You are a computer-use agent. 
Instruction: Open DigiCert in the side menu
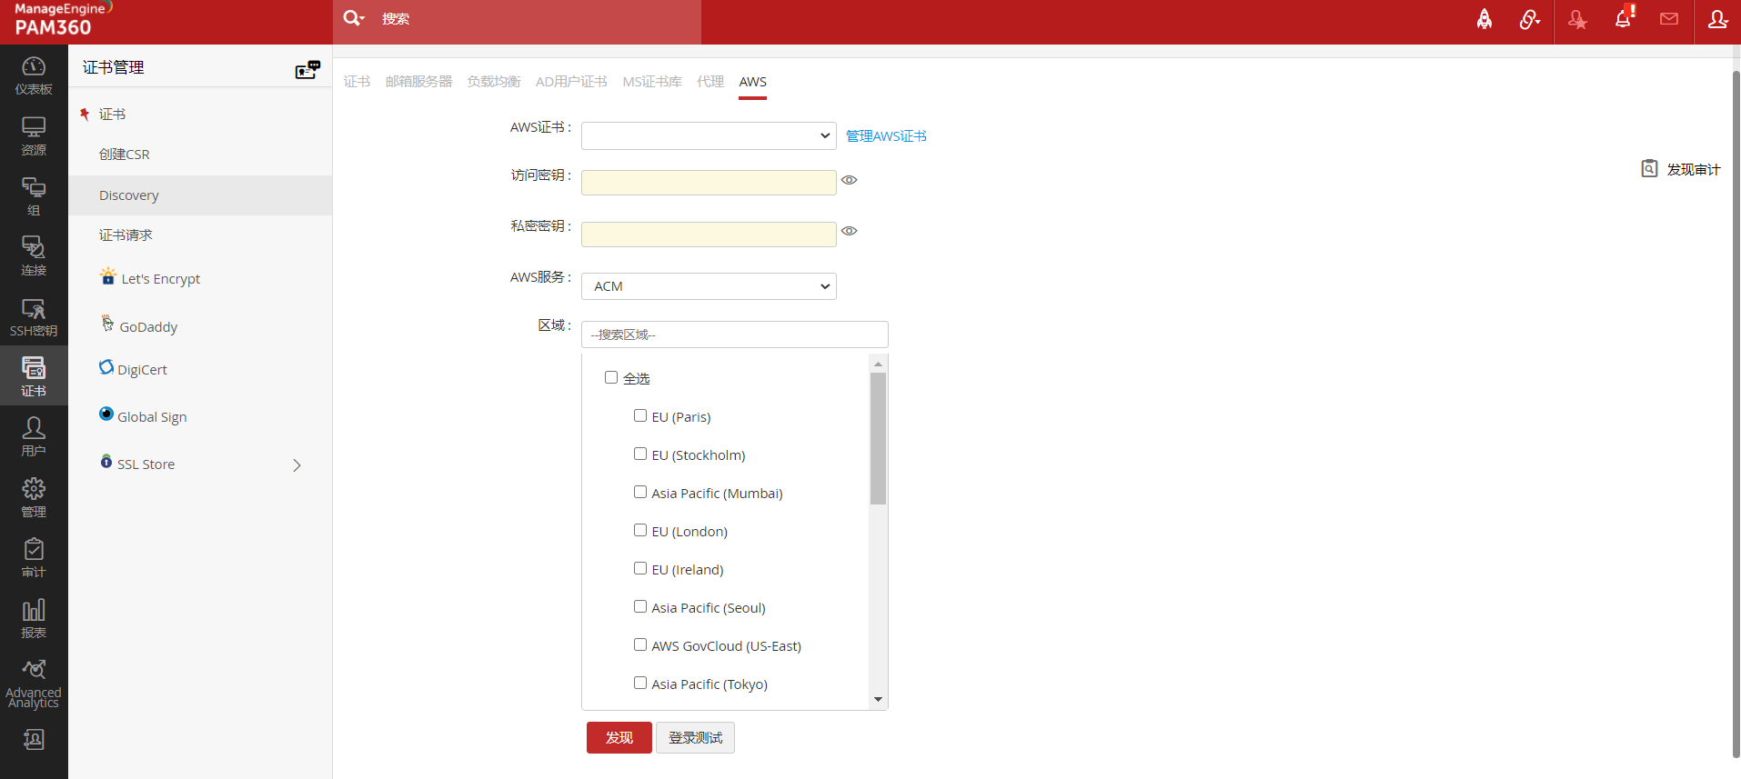point(134,369)
